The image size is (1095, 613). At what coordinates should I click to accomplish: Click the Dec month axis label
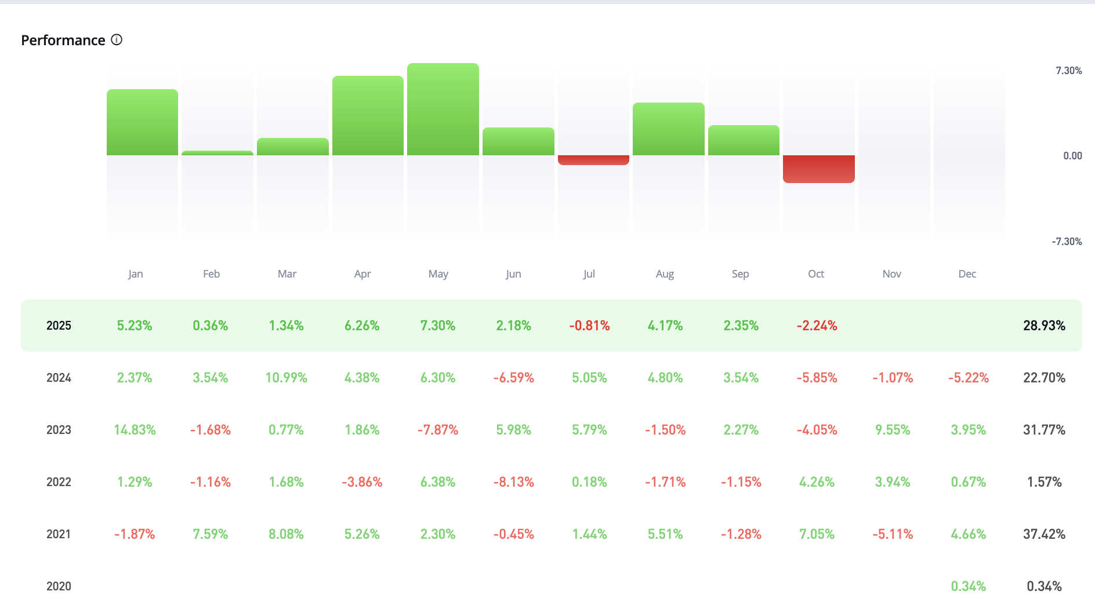(967, 274)
